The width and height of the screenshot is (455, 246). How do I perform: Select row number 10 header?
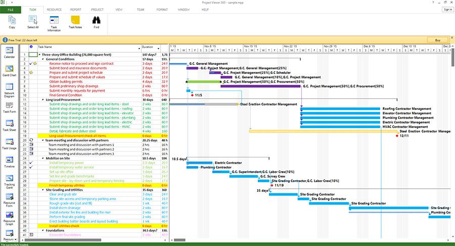24,95
